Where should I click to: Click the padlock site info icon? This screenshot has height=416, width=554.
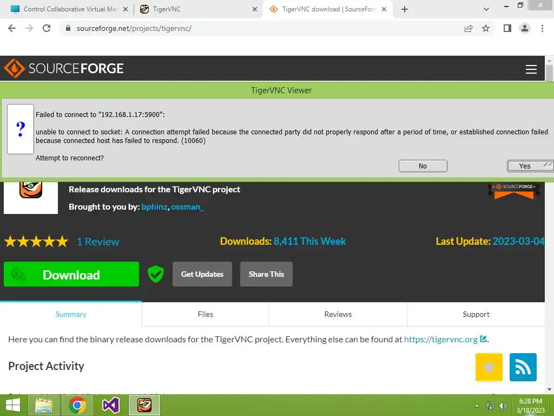click(68, 28)
